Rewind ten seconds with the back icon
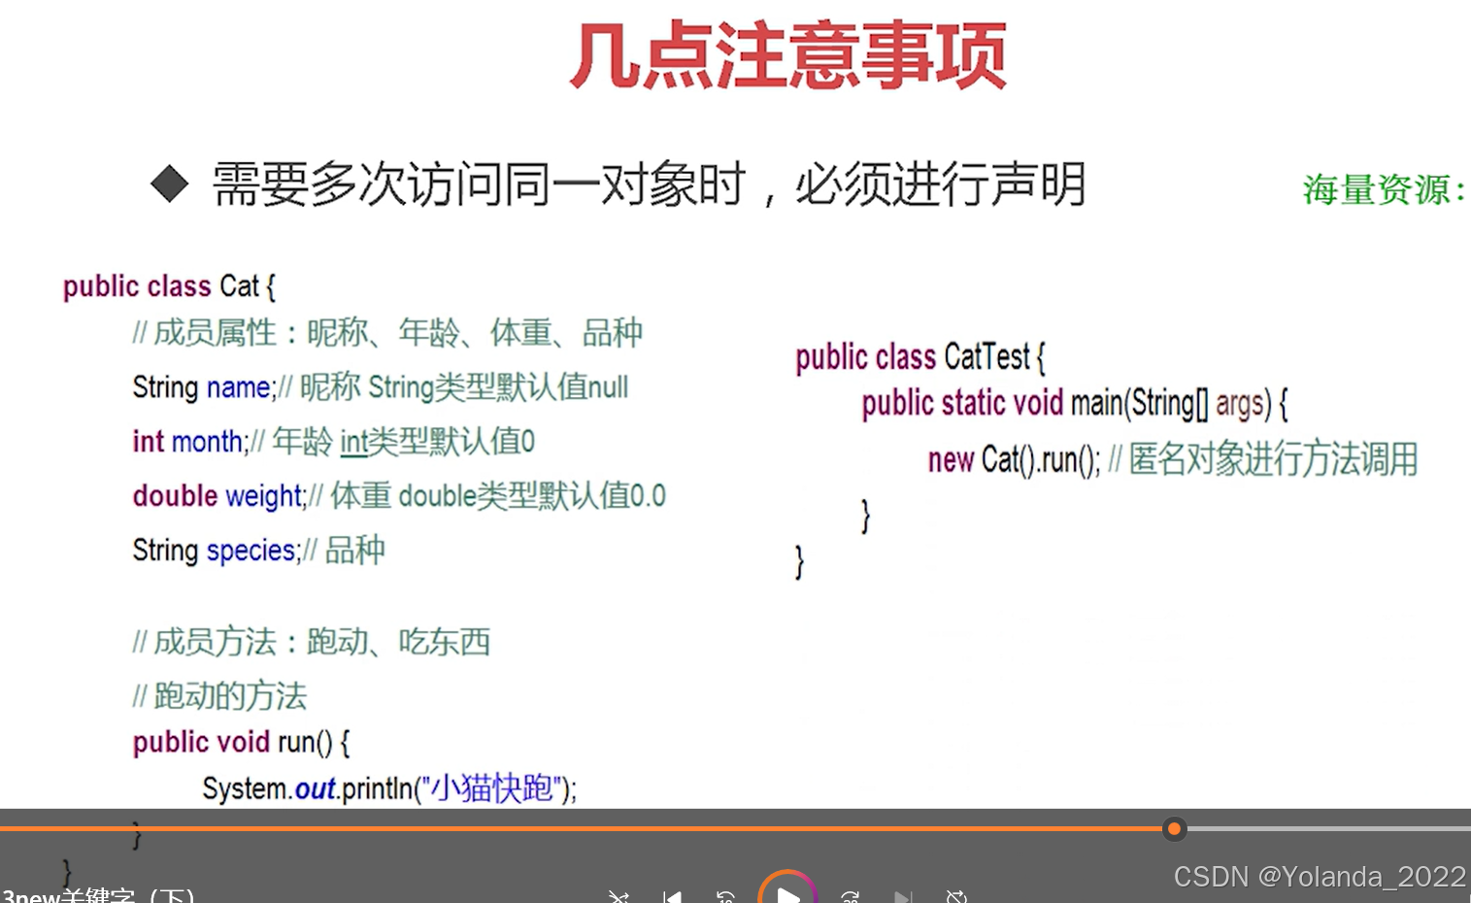Image resolution: width=1471 pixels, height=903 pixels. pyautogui.click(x=725, y=896)
